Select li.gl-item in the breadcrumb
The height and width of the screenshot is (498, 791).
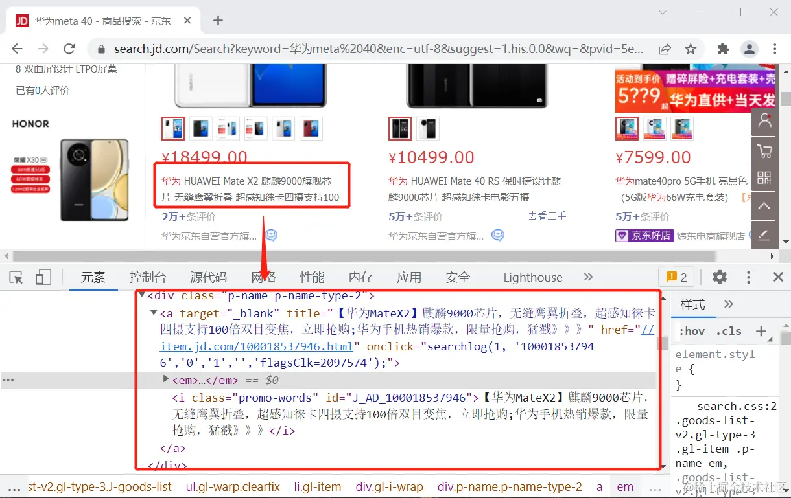coord(318,487)
